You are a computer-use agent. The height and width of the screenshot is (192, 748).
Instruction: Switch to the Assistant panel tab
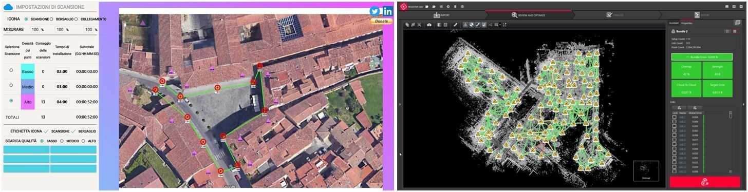(674, 23)
